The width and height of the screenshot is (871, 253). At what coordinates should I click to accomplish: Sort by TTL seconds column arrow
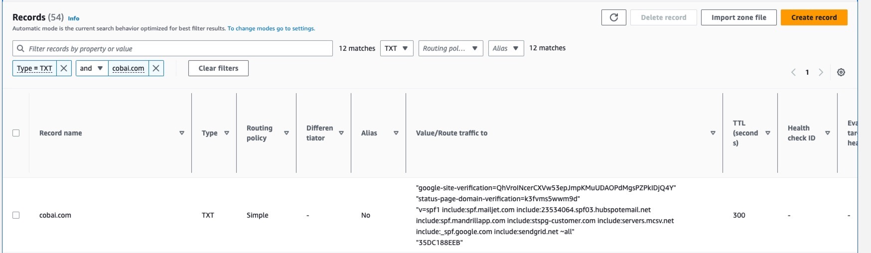tap(768, 133)
